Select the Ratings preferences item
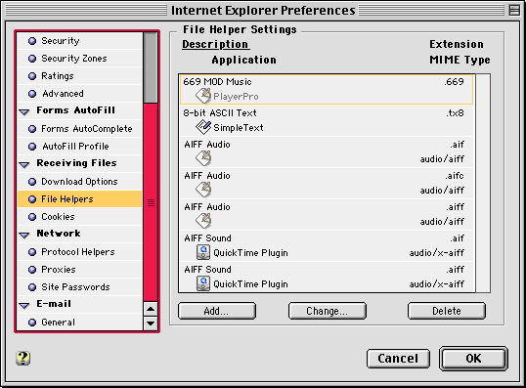The height and width of the screenshot is (388, 526). pyautogui.click(x=80, y=76)
